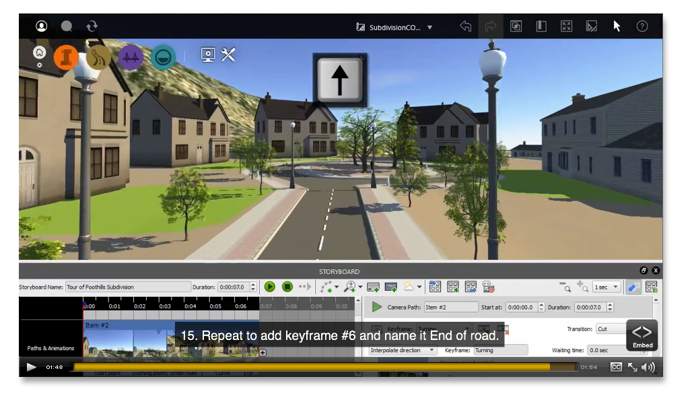Play the storyboard with green play button
696x414 pixels.
point(269,287)
